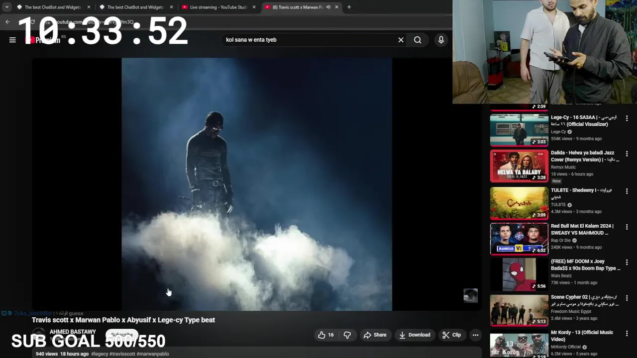Open a new browser tab

[349, 7]
